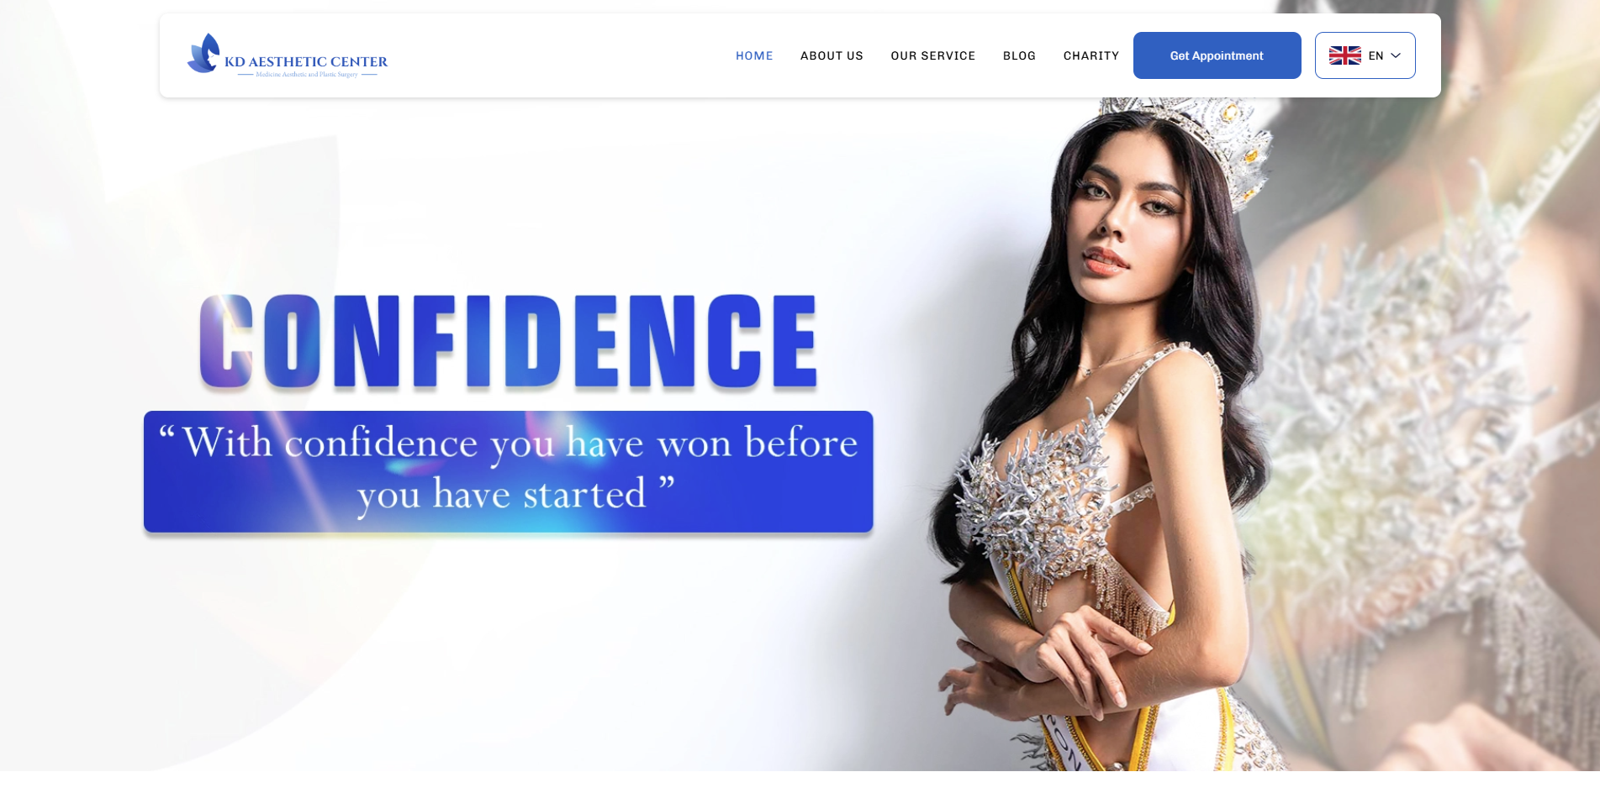
Task: Open the CHARITY page
Action: [x=1091, y=55]
